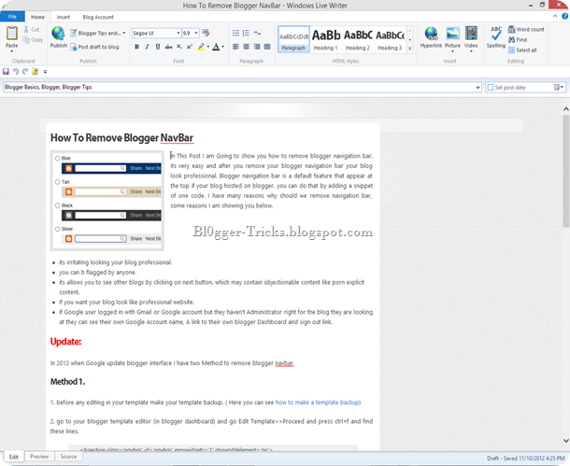Align text left
This screenshot has width=570, height=466.
coord(235,47)
